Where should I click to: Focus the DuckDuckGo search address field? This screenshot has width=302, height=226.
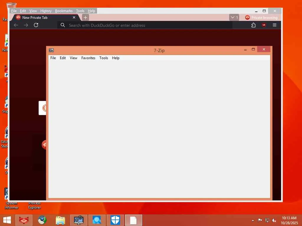pos(145,25)
